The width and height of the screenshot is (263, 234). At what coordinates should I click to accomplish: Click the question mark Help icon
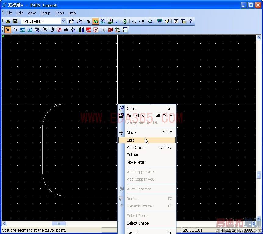(x=190, y=21)
